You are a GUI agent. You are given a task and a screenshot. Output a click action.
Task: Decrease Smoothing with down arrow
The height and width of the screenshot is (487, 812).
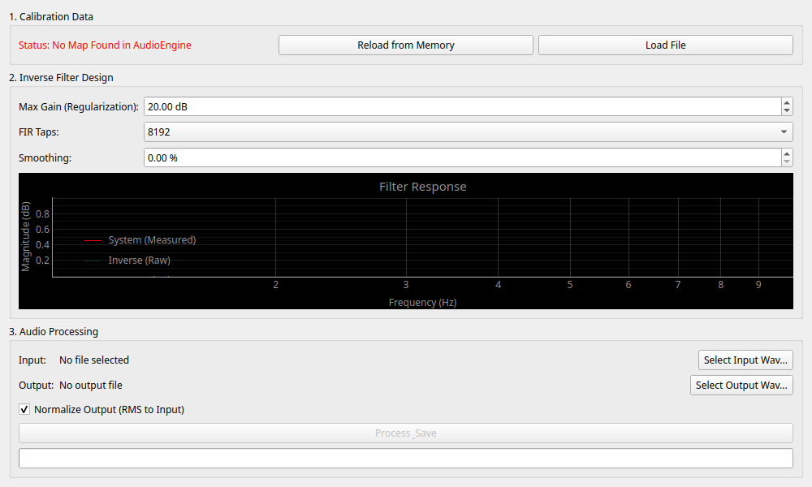click(x=786, y=162)
